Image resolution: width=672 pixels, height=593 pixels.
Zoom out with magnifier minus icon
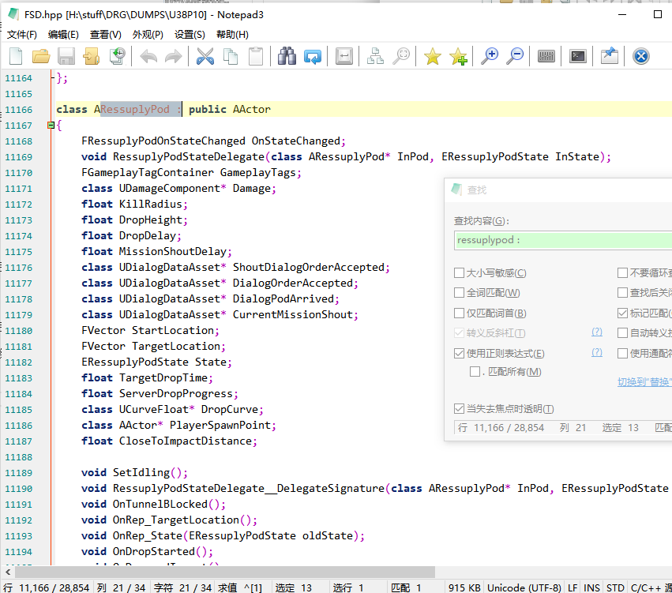pos(515,56)
